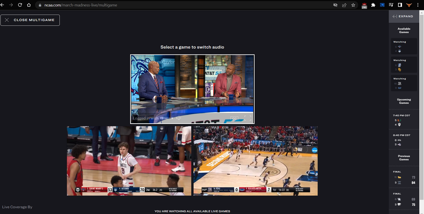Open the Chrome extensions puzzle icon
Image resolution: width=424 pixels, height=214 pixels.
click(373, 5)
